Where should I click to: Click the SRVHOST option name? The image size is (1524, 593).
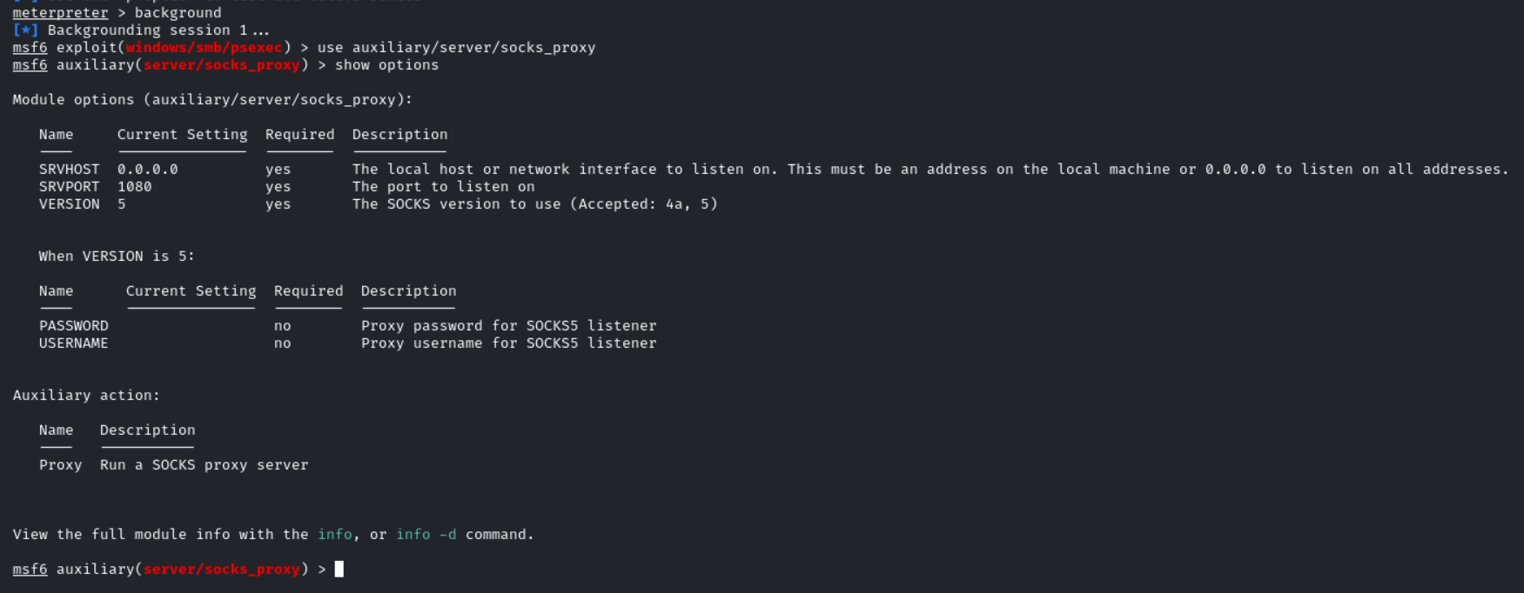coord(69,169)
